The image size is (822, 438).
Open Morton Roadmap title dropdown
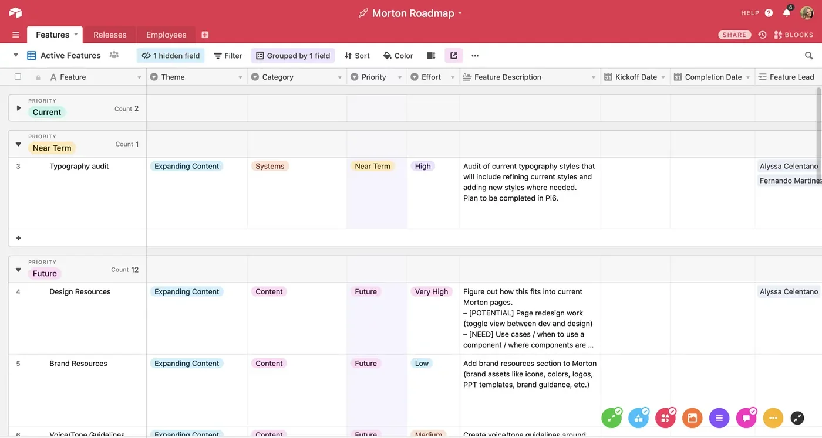pyautogui.click(x=460, y=13)
